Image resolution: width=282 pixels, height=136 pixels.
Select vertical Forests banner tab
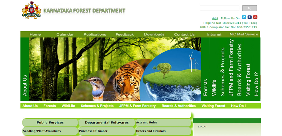[x=205, y=69]
